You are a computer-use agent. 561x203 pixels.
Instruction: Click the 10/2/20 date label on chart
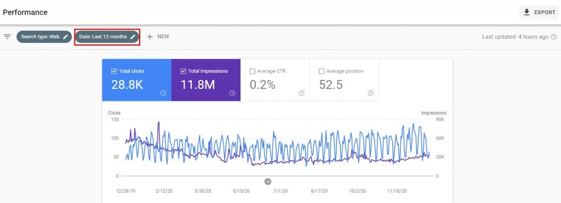(358, 191)
